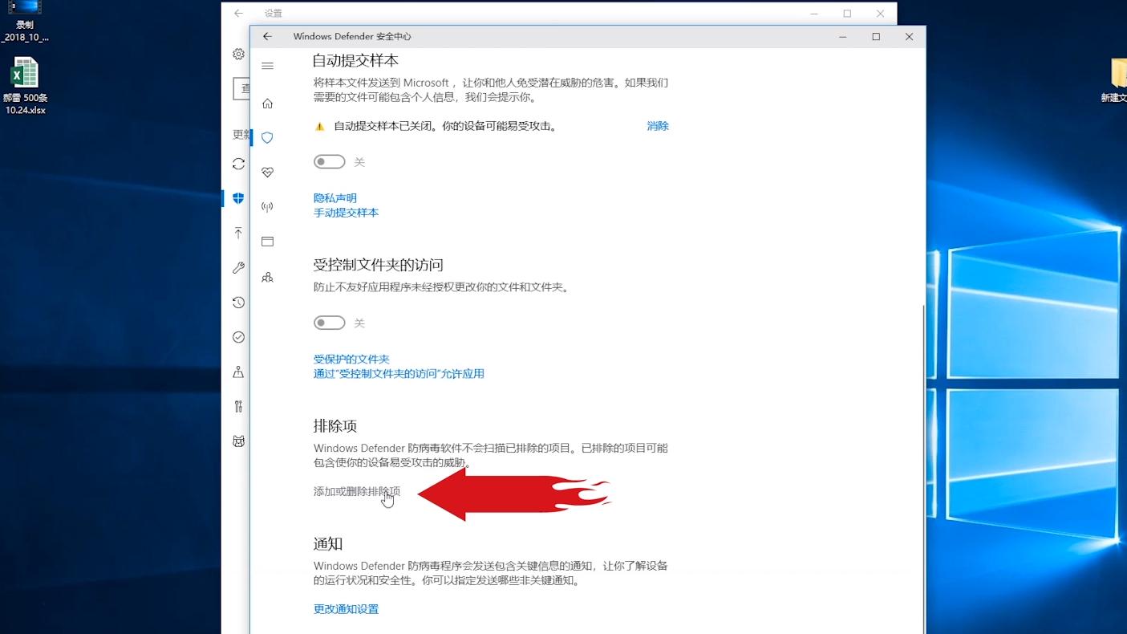The width and height of the screenshot is (1127, 634).
Task: Toggle the 自动提交样本 switch
Action: coord(329,162)
